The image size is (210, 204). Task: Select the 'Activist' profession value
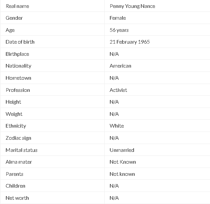(x=118, y=90)
